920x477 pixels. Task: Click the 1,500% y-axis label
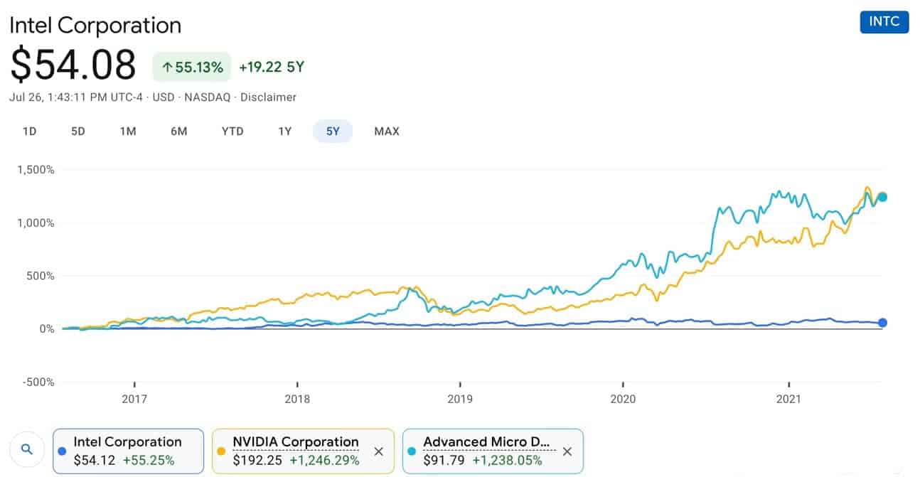tap(36, 170)
